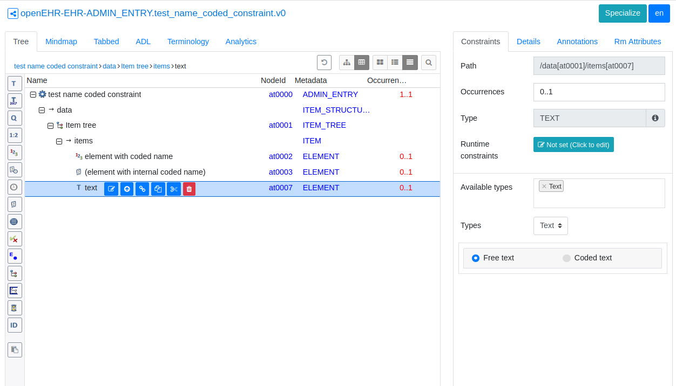
Task: Open the Types dropdown
Action: pos(550,226)
